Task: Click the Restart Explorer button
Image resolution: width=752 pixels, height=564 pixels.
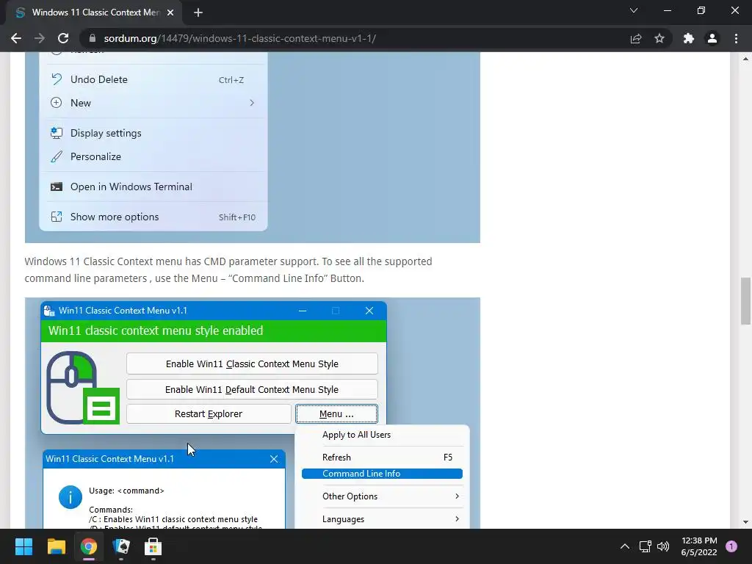Action: click(x=209, y=414)
